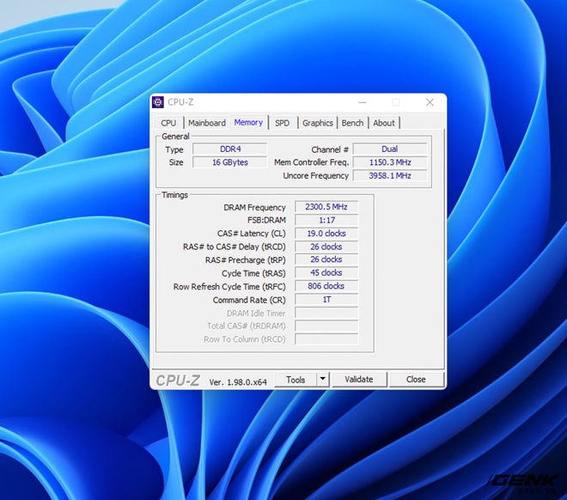
Task: Click the empty Row To Column (tRCD) field
Action: (x=326, y=339)
